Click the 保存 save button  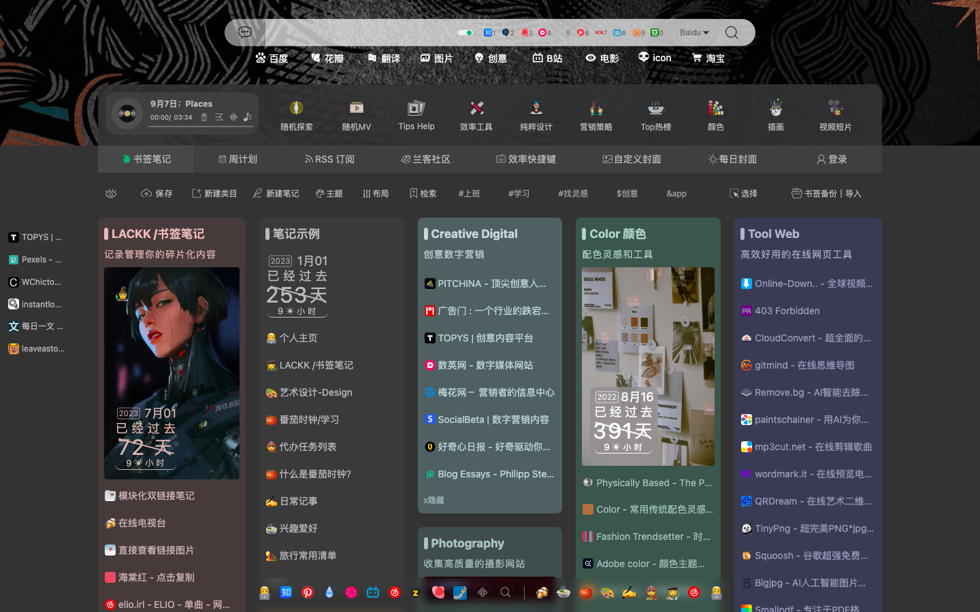pyautogui.click(x=157, y=194)
